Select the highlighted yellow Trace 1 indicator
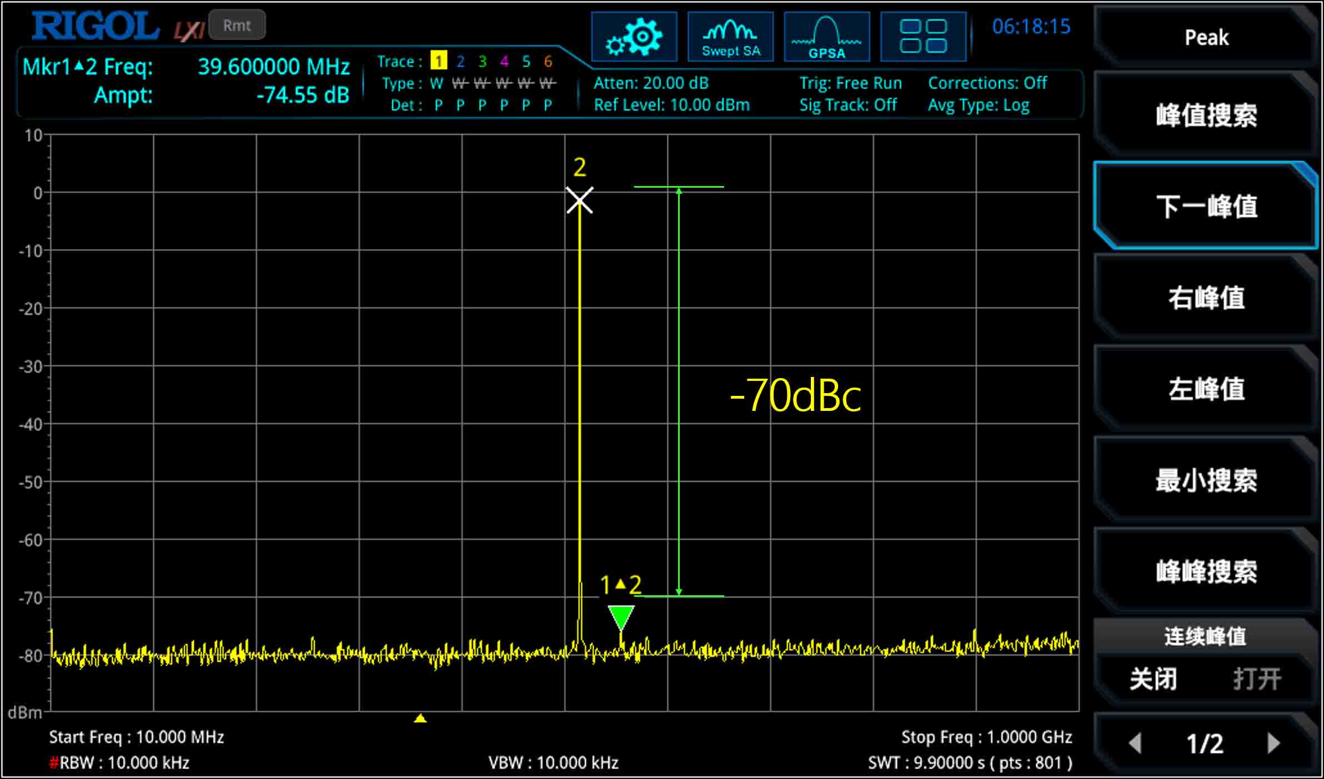 coord(438,62)
